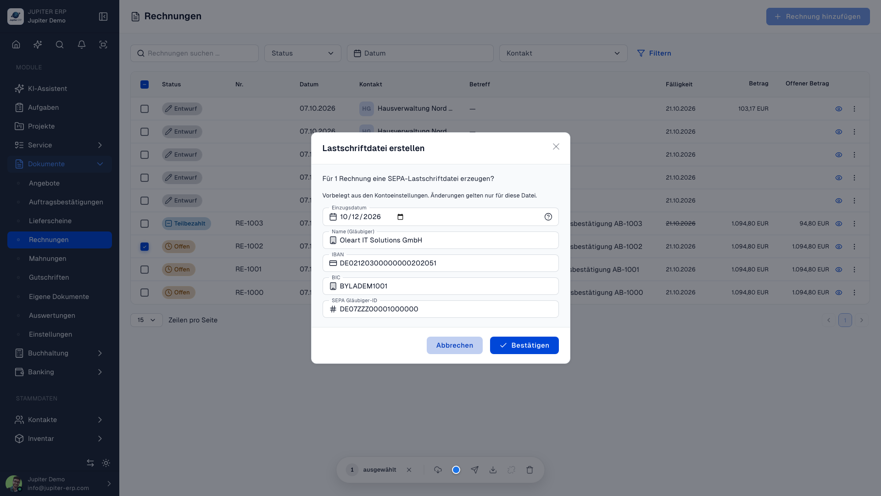This screenshot has width=881, height=496.
Task: Click the switch arrows icon near theme toggle
Action: (90, 463)
